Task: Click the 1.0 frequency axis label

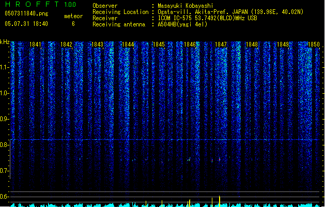Action: [4, 93]
